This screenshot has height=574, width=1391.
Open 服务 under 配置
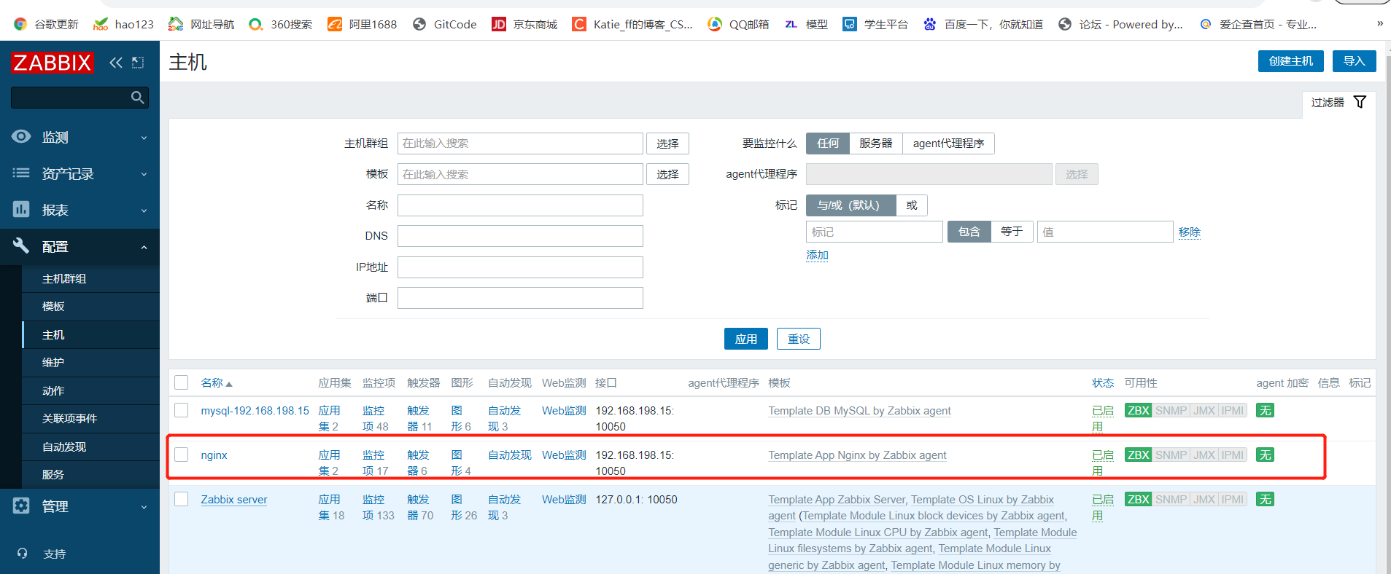(x=53, y=474)
